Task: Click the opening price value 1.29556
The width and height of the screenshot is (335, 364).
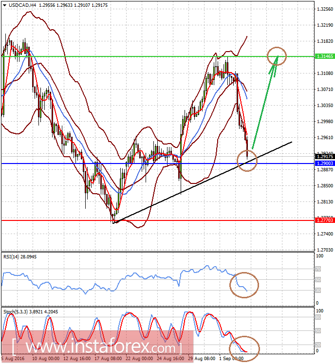Action: (x=47, y=5)
